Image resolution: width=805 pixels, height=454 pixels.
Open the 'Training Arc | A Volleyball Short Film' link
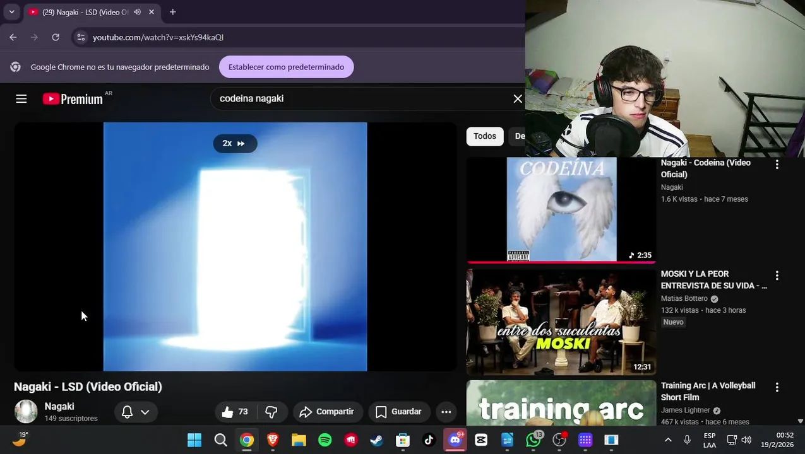click(x=708, y=392)
